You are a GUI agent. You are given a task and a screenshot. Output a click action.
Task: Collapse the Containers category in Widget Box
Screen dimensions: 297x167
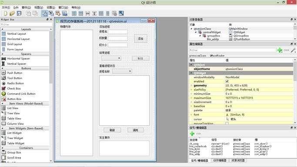coord(2,148)
